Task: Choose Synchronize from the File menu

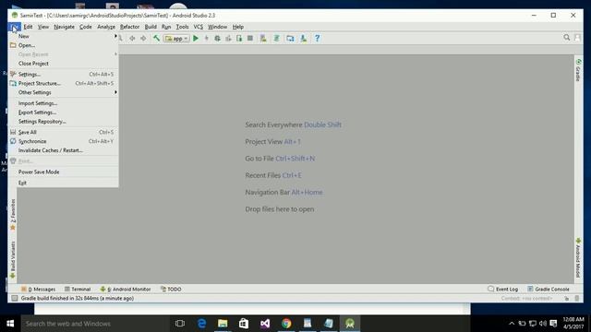Action: [x=64, y=141]
